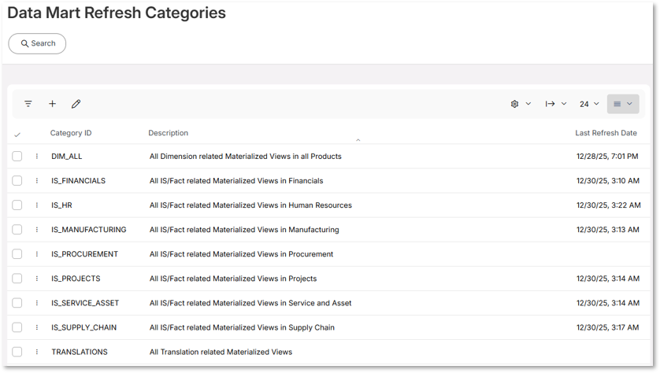Viewport: 660px width, 373px height.
Task: Open row actions menu for IS_FINANCIALS
Action: [37, 181]
